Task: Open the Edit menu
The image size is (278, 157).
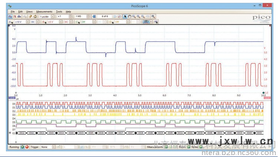Action: 20,12
